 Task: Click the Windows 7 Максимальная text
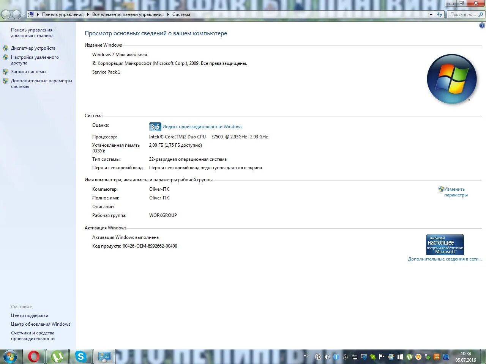pos(120,55)
